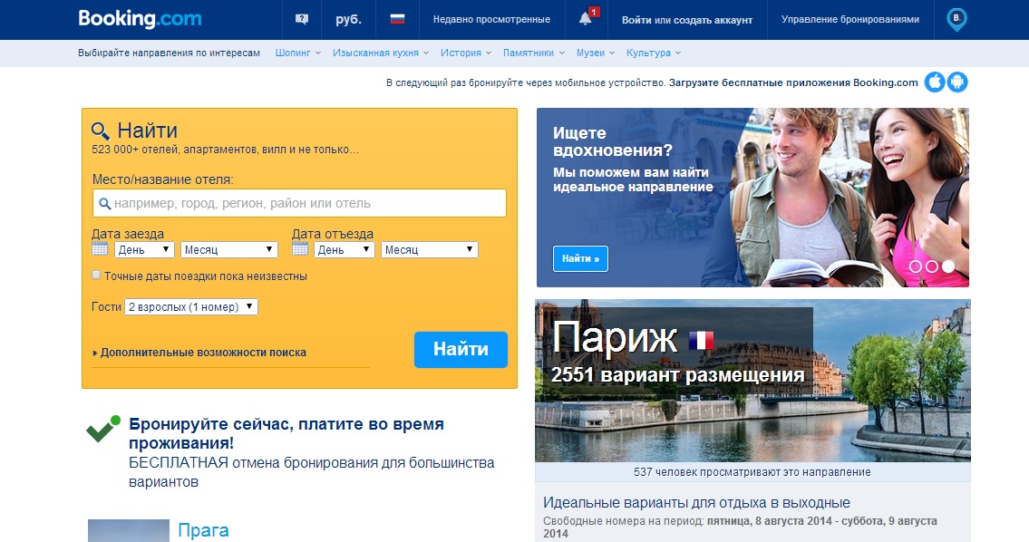
Task: Click the destination search input field
Action: point(299,203)
